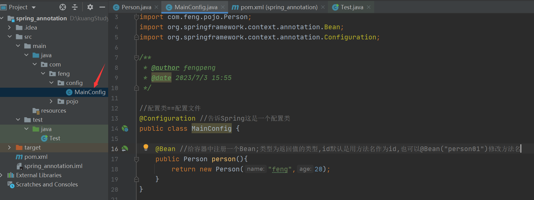Open the Project view dropdown

[33, 7]
